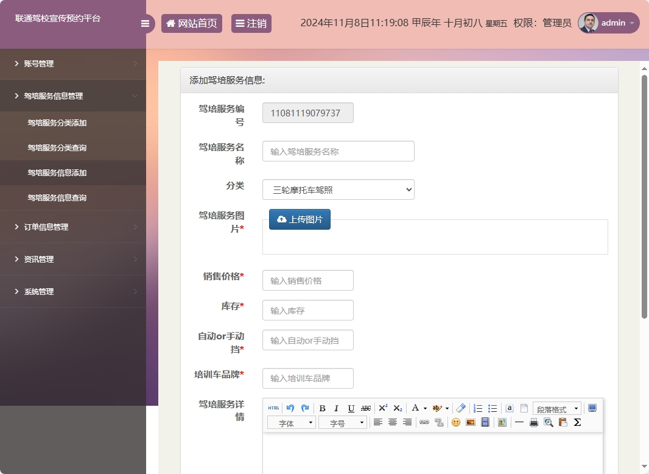Click the 上传图片 upload button
The width and height of the screenshot is (649, 474).
[x=300, y=219]
